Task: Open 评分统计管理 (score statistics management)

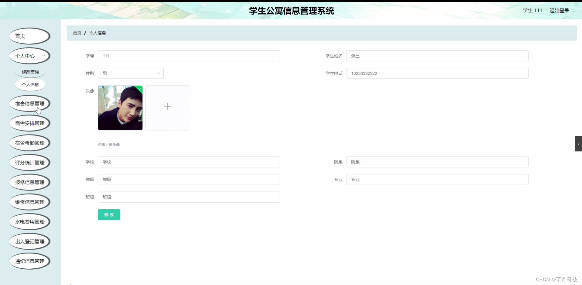Action: 29,162
